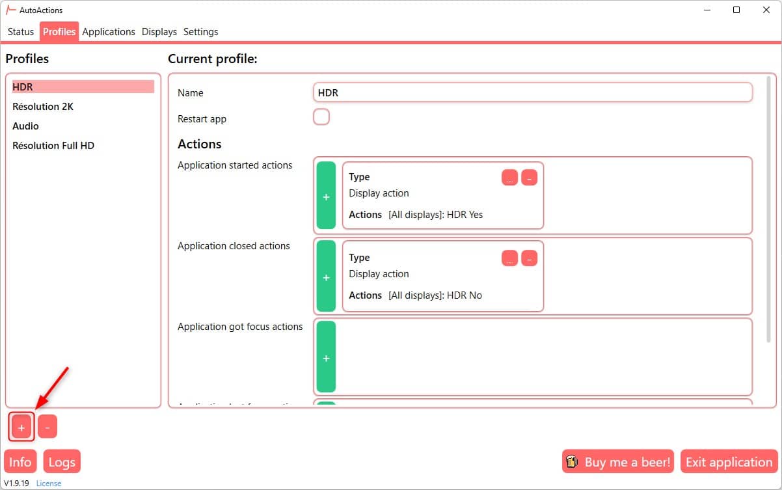782x490 pixels.
Task: Open the Logs button
Action: pyautogui.click(x=62, y=462)
